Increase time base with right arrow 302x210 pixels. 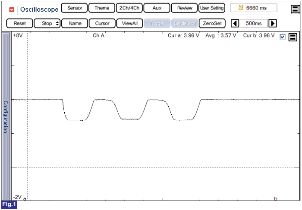click(273, 23)
